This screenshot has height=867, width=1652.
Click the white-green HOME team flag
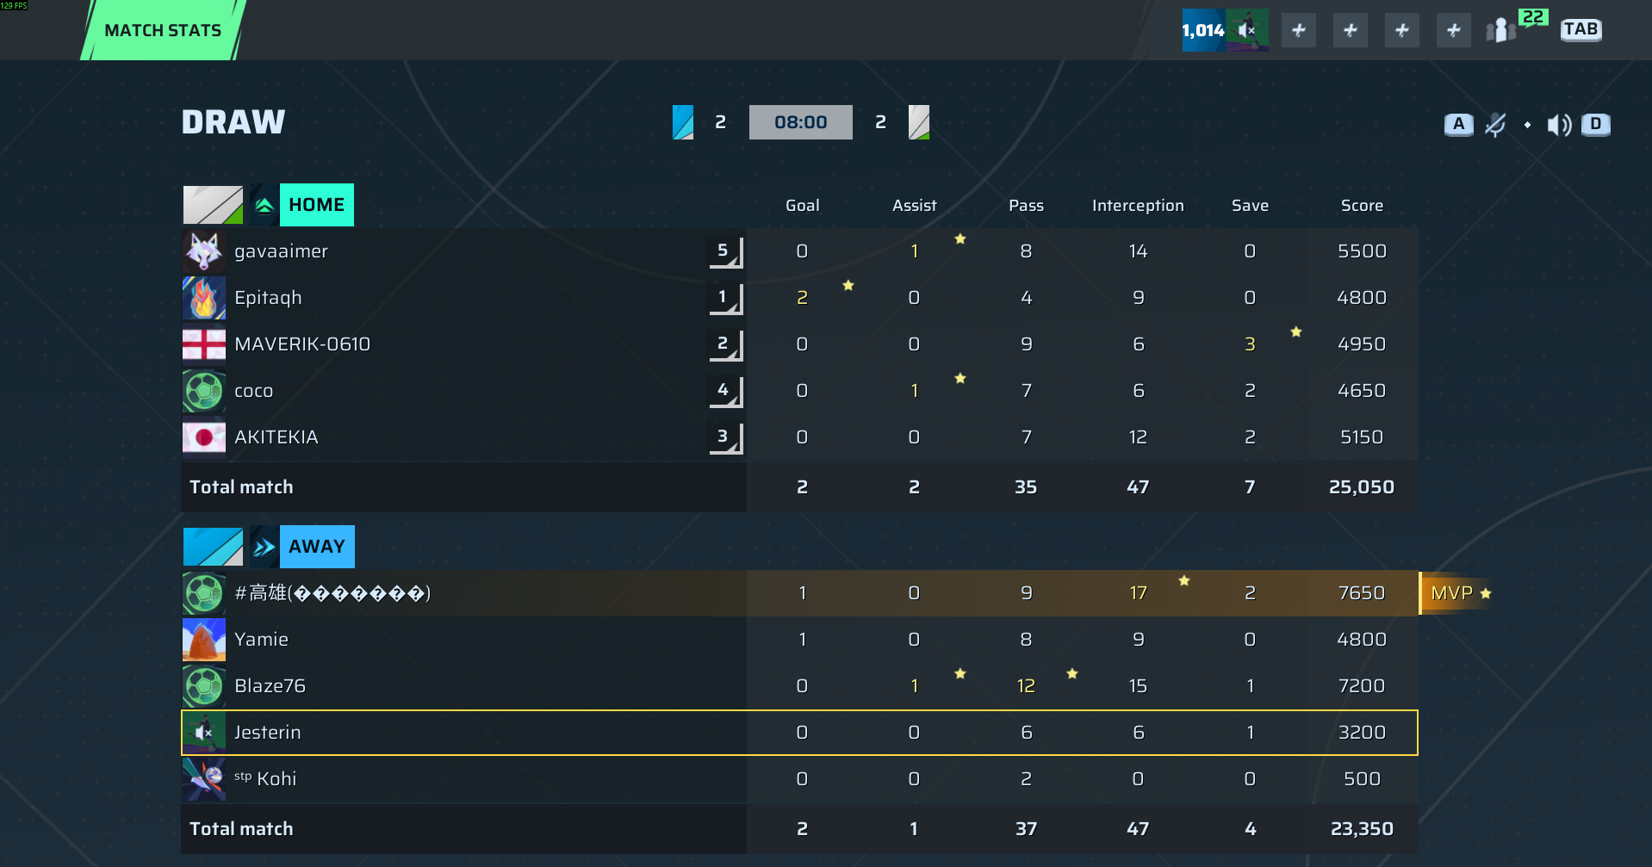pos(213,205)
